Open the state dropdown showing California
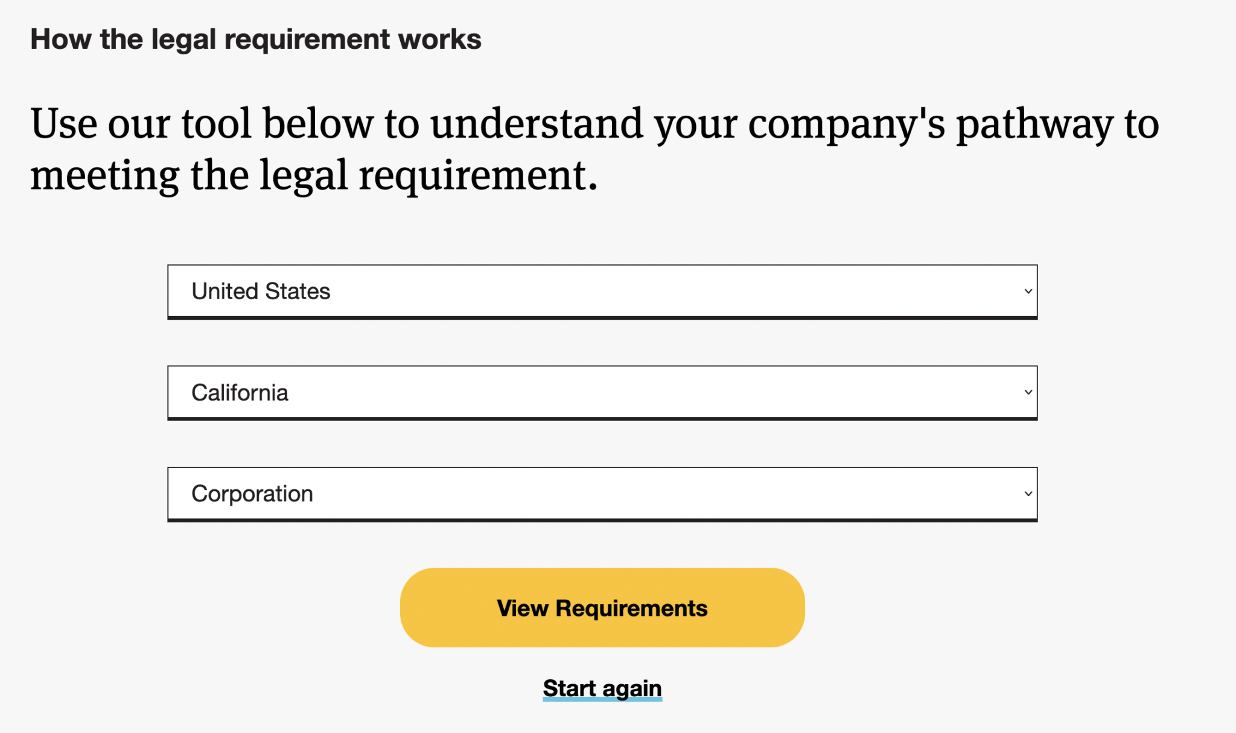1236x733 pixels. 602,392
